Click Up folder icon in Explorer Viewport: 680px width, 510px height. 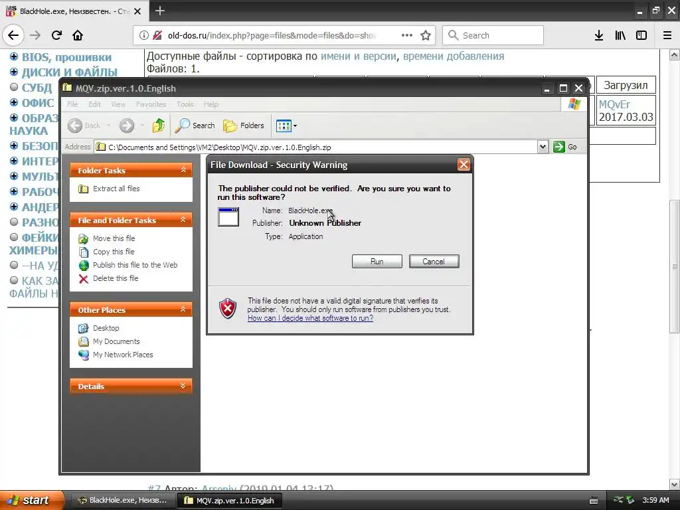click(x=158, y=126)
